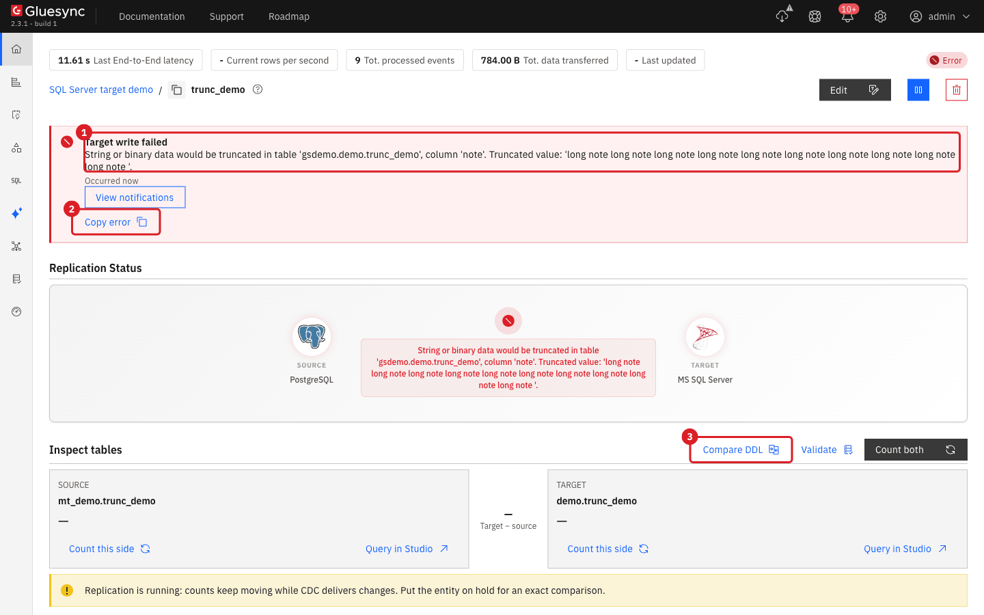
Task: Click the copy icon beside trunc_demo
Action: click(176, 90)
